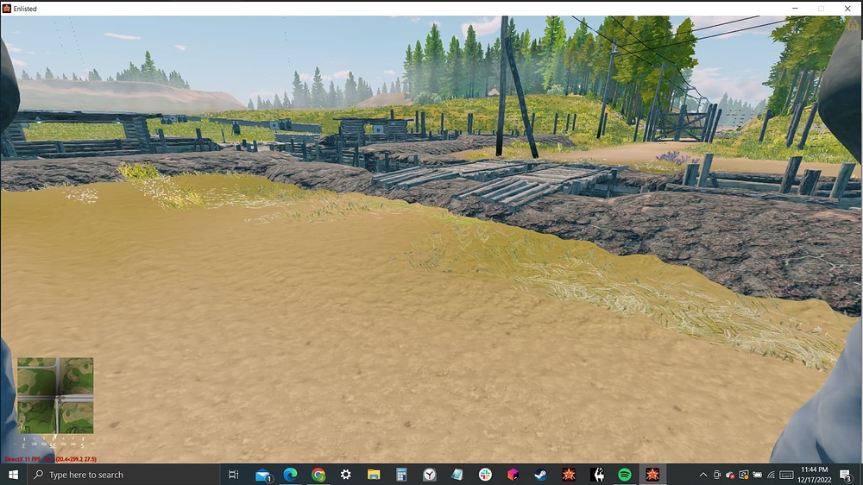The width and height of the screenshot is (863, 485).
Task: Click the Meet Now tray icon
Action: (x=717, y=475)
